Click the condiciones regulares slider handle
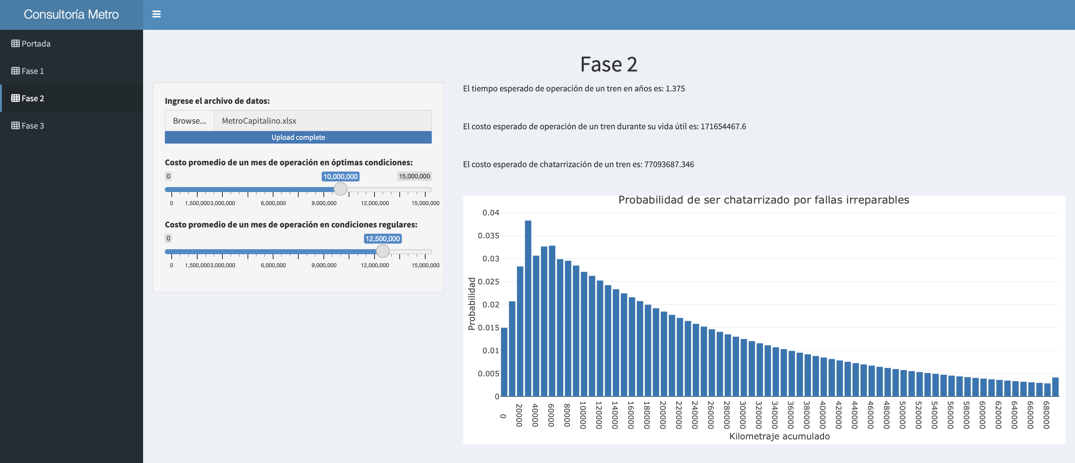This screenshot has height=463, width=1075. tap(383, 251)
